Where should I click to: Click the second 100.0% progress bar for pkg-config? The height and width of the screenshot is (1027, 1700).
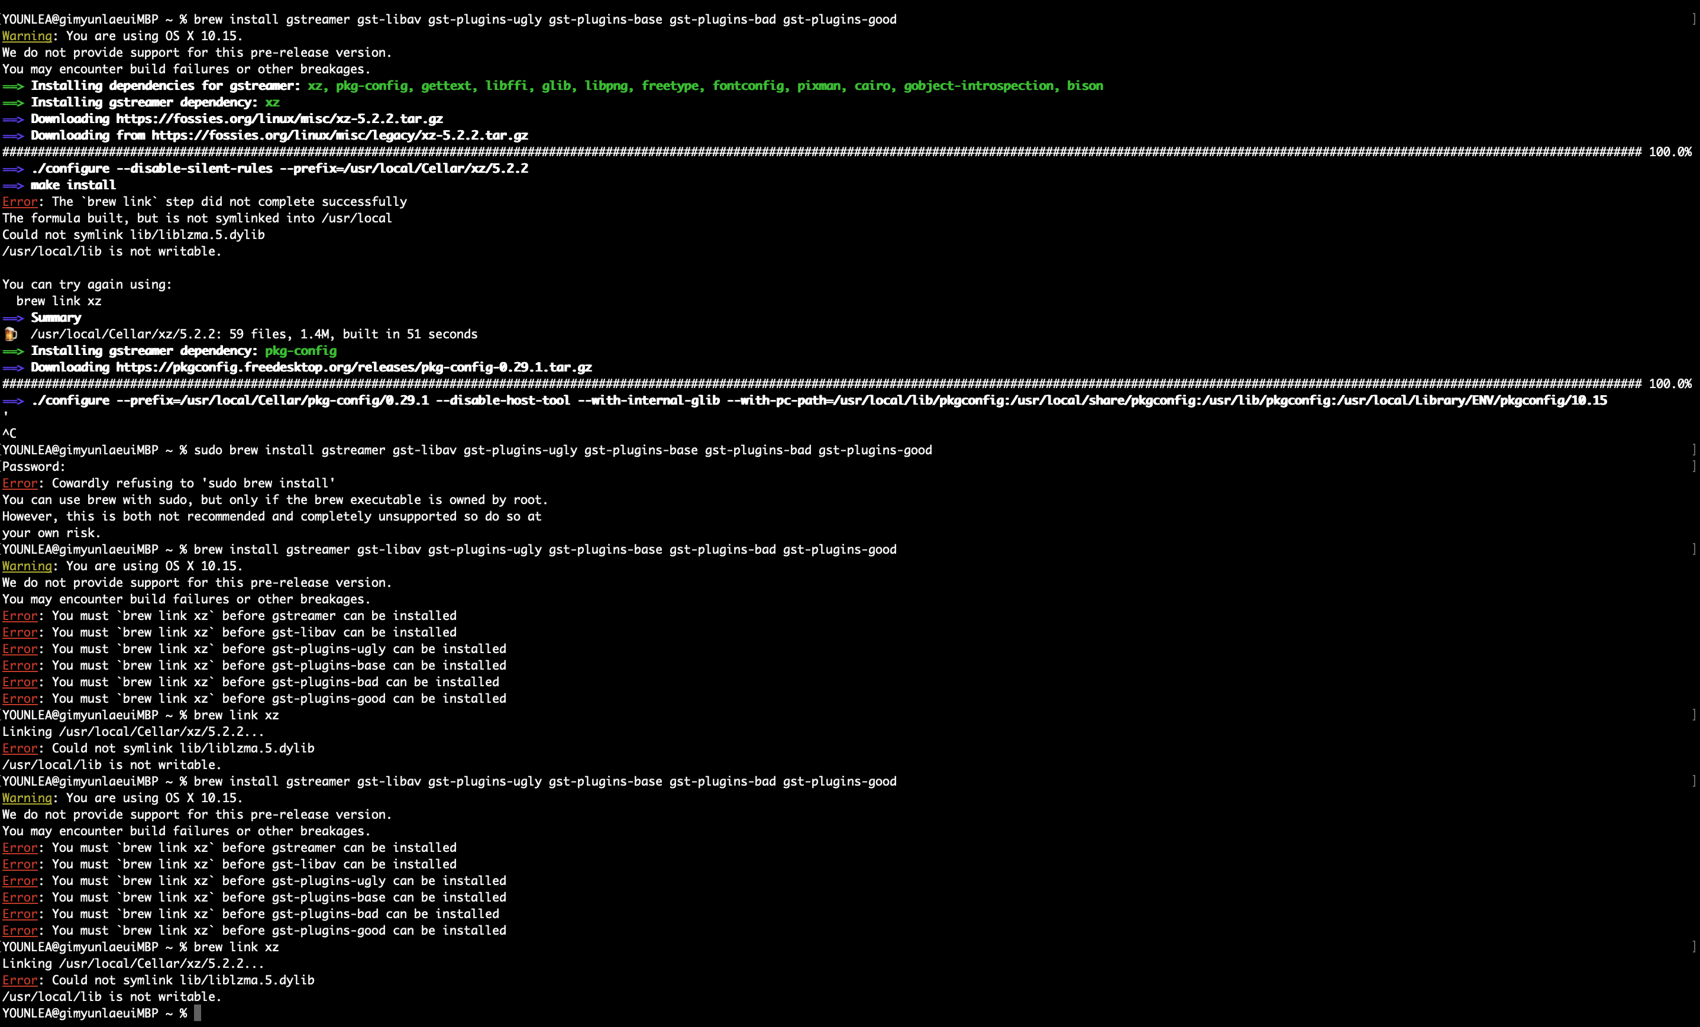pos(846,384)
